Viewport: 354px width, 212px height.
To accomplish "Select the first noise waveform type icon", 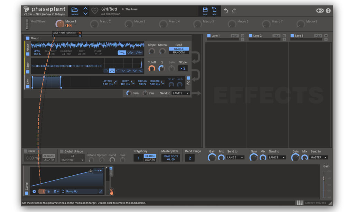I will 122,53.
